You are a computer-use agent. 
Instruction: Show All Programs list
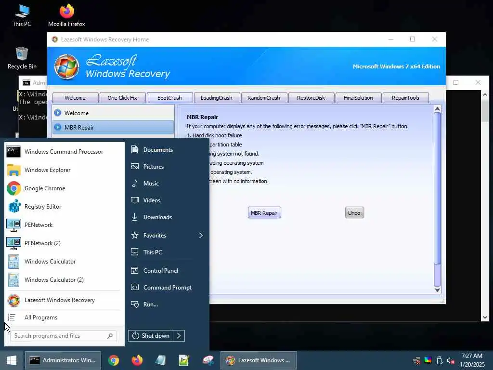(64, 317)
